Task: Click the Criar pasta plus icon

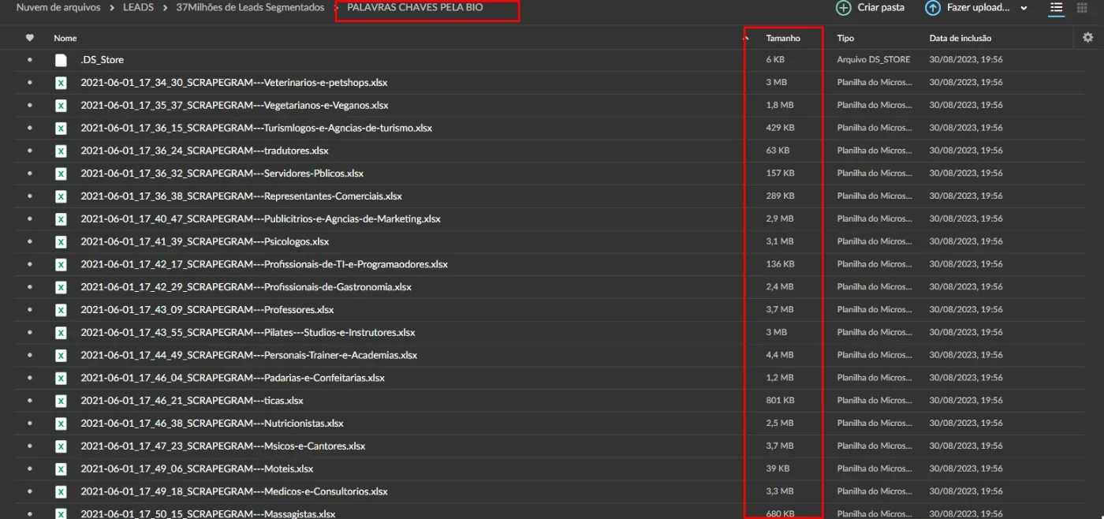Action: 843,8
